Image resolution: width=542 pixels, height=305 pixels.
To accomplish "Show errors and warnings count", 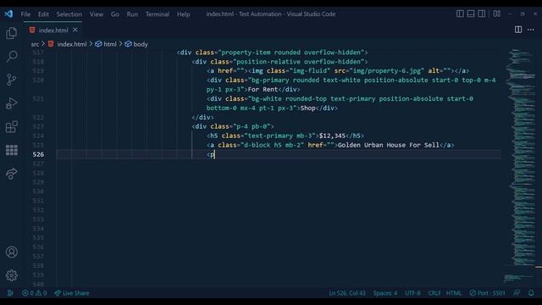I will 34,293.
